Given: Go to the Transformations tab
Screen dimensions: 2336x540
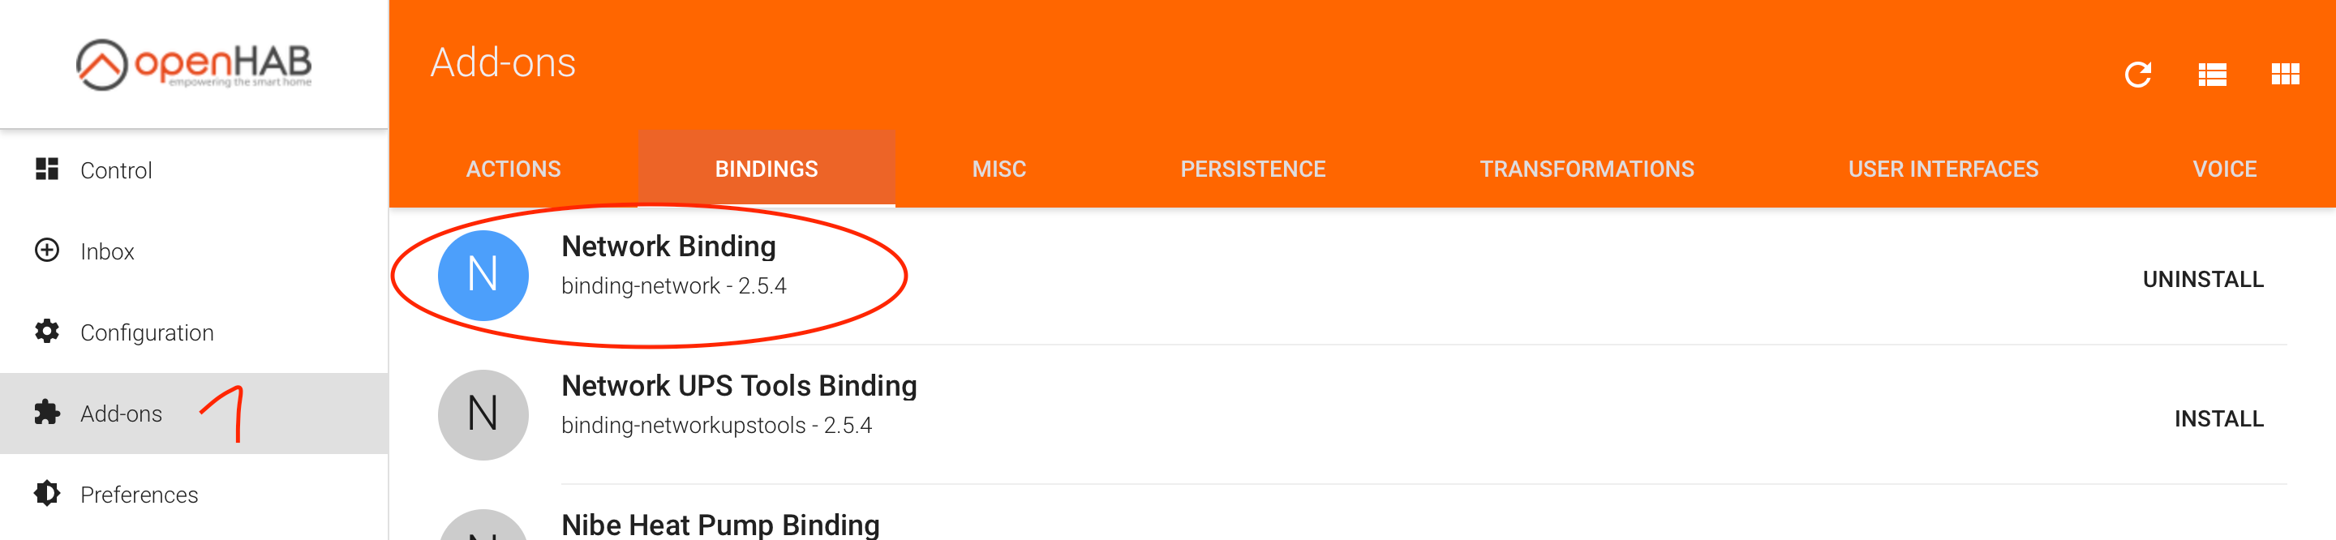Looking at the screenshot, I should 1586,169.
